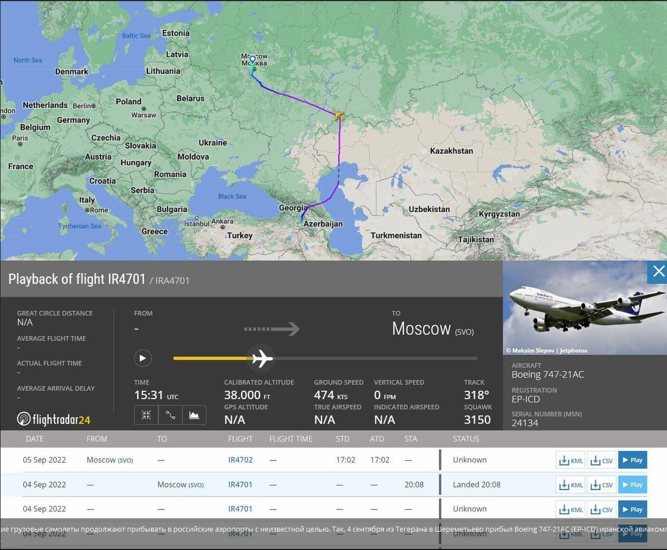Close the playback panel with the X
667x550 pixels.
658,272
